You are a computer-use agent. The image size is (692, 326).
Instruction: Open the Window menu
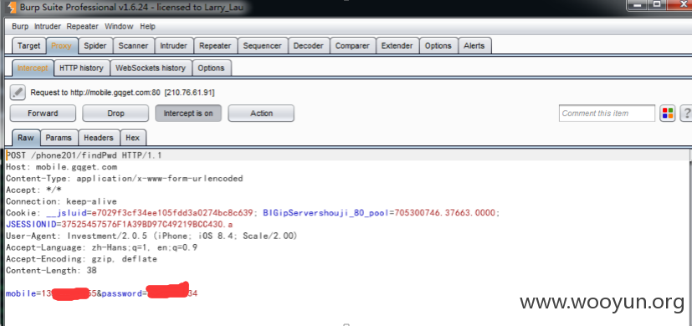pos(119,27)
